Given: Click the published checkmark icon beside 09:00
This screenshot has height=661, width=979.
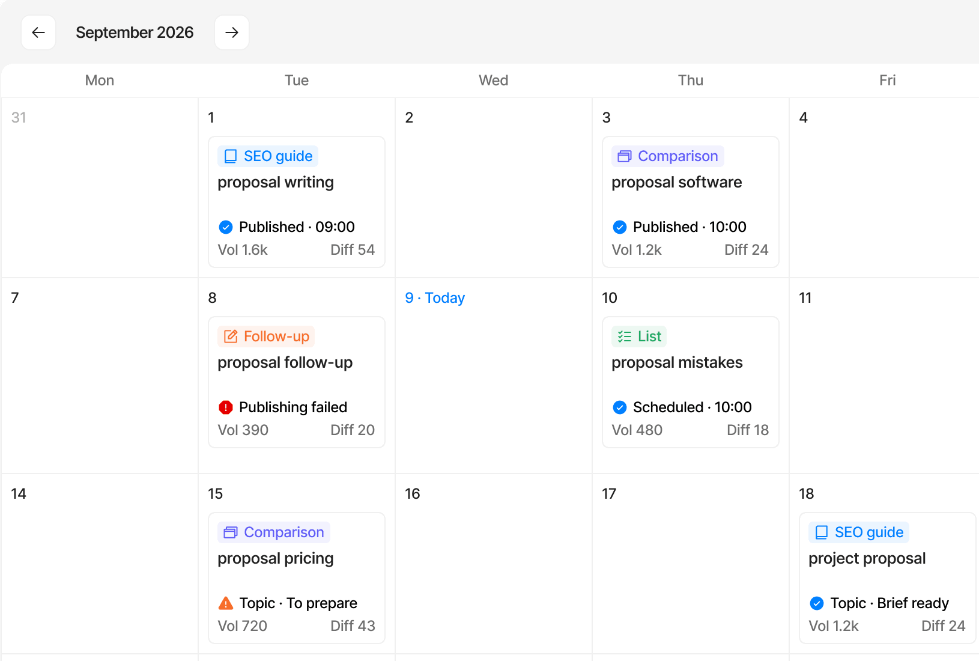Looking at the screenshot, I should coord(226,227).
